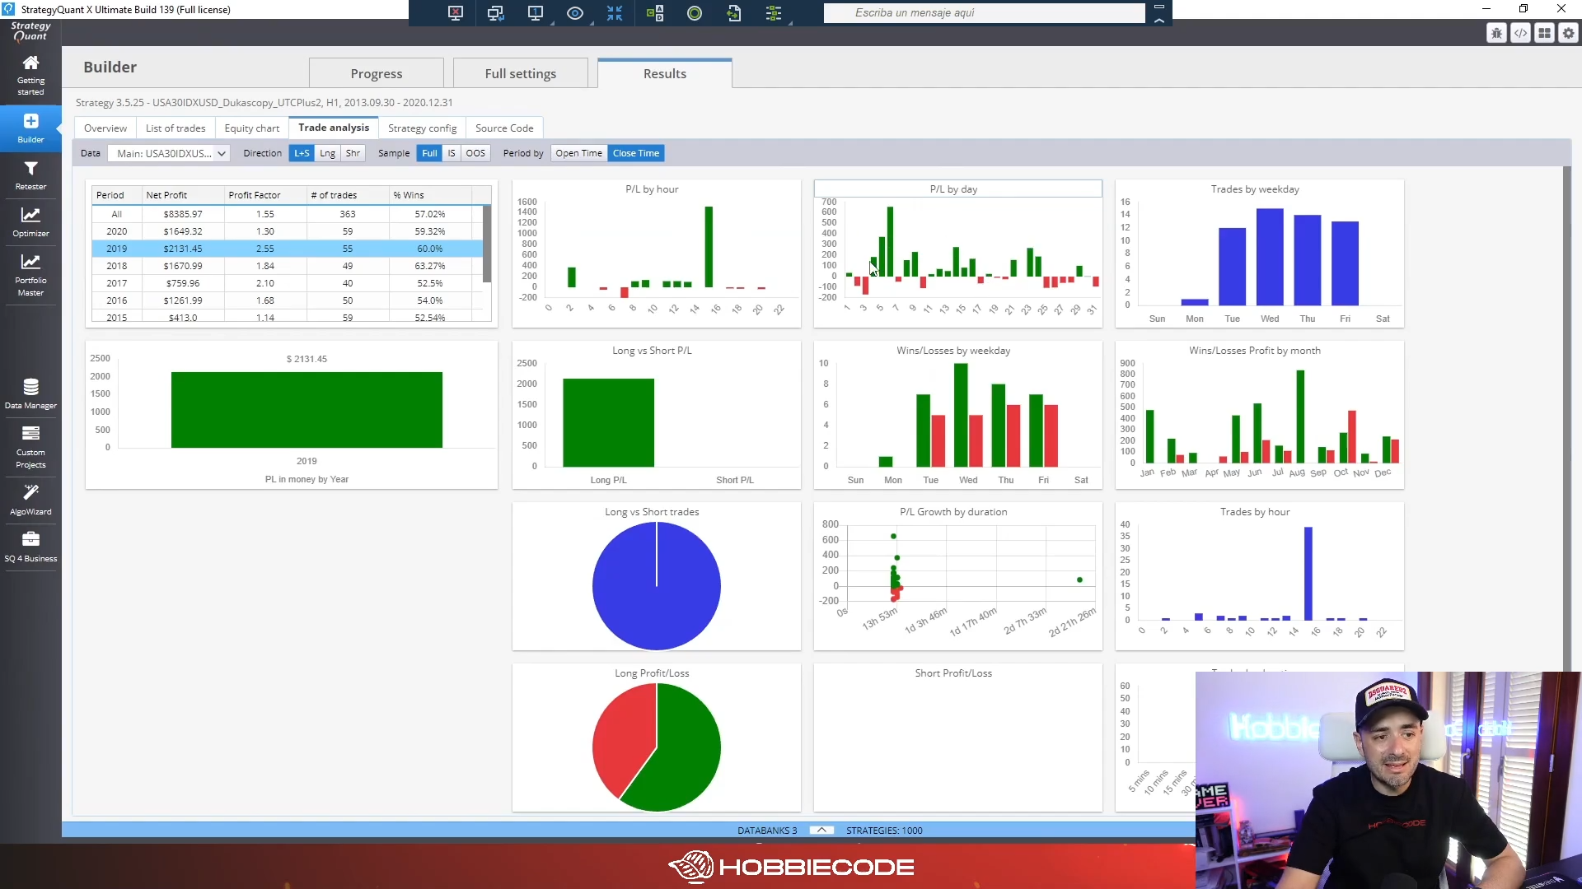Select the 2017 period row
This screenshot has width=1582, height=889.
tap(287, 283)
